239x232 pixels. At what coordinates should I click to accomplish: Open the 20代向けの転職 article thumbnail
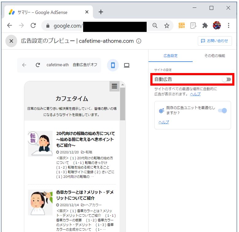[x=40, y=144]
